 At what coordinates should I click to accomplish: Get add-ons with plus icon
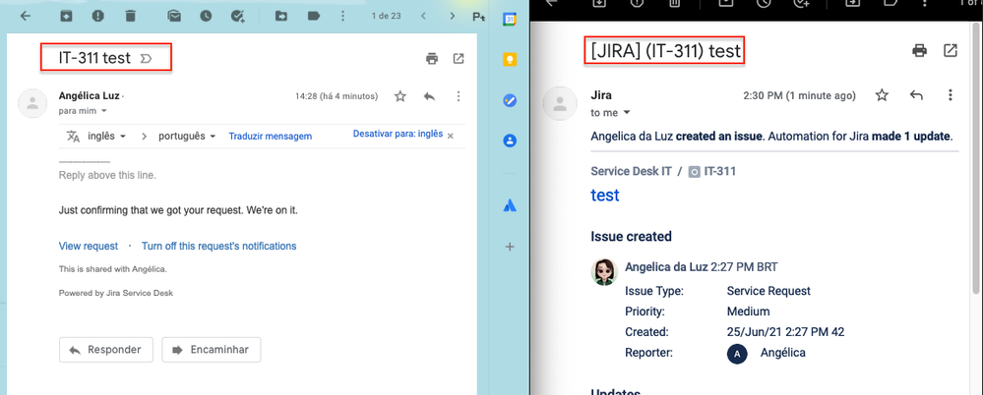pos(510,247)
